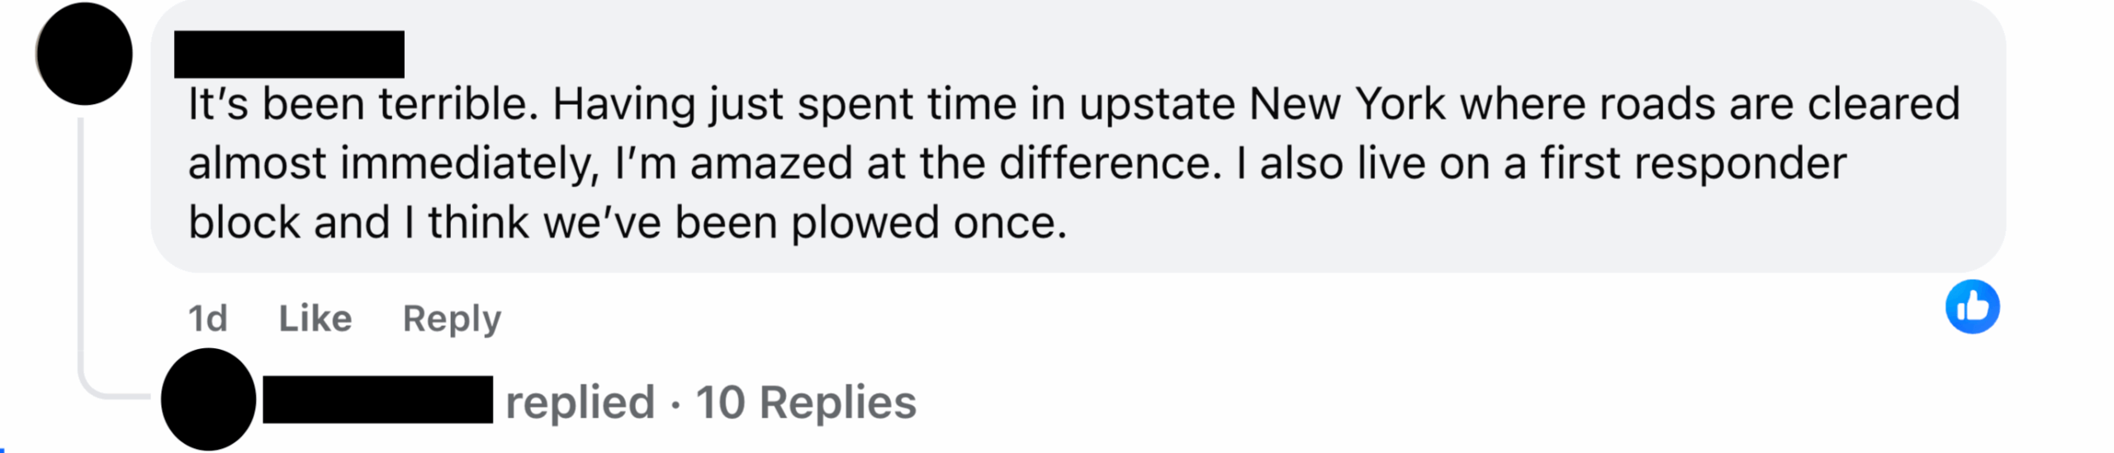The image size is (2114, 453).
Task: Click the redacted replier name
Action: point(377,400)
